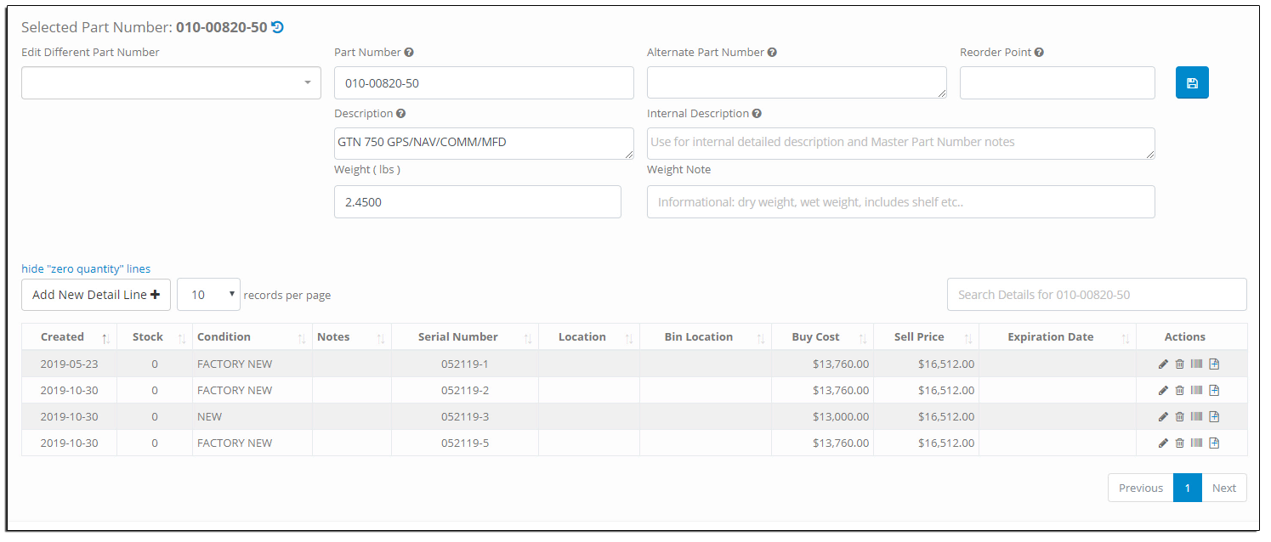This screenshot has height=542, width=1271.
Task: Sort table by Sell Price column
Action: coord(926,337)
